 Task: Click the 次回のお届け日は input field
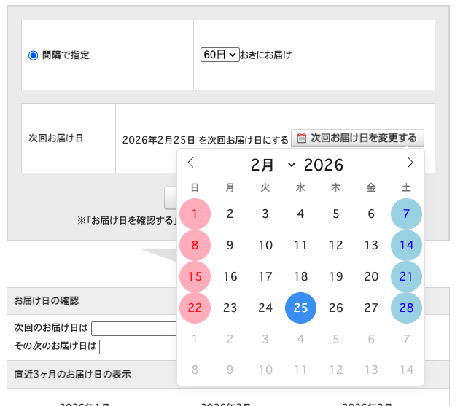134,328
